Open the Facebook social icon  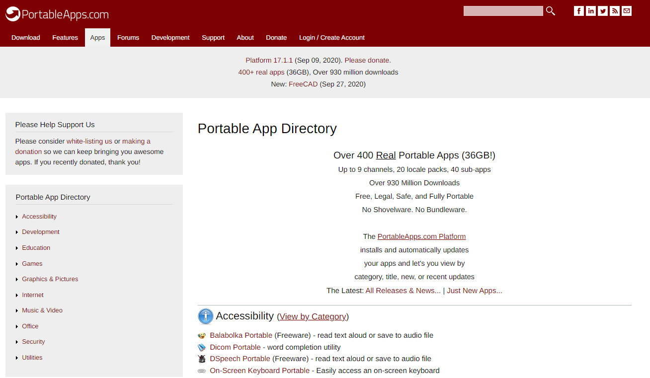click(579, 11)
